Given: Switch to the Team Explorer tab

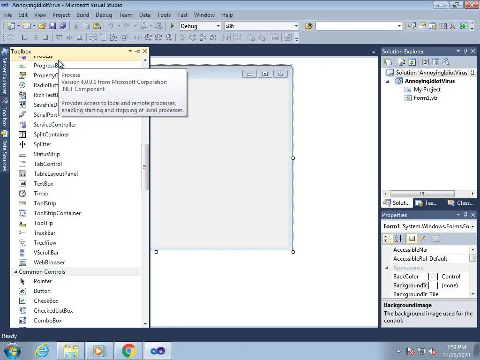Looking at the screenshot, I should click(427, 202).
